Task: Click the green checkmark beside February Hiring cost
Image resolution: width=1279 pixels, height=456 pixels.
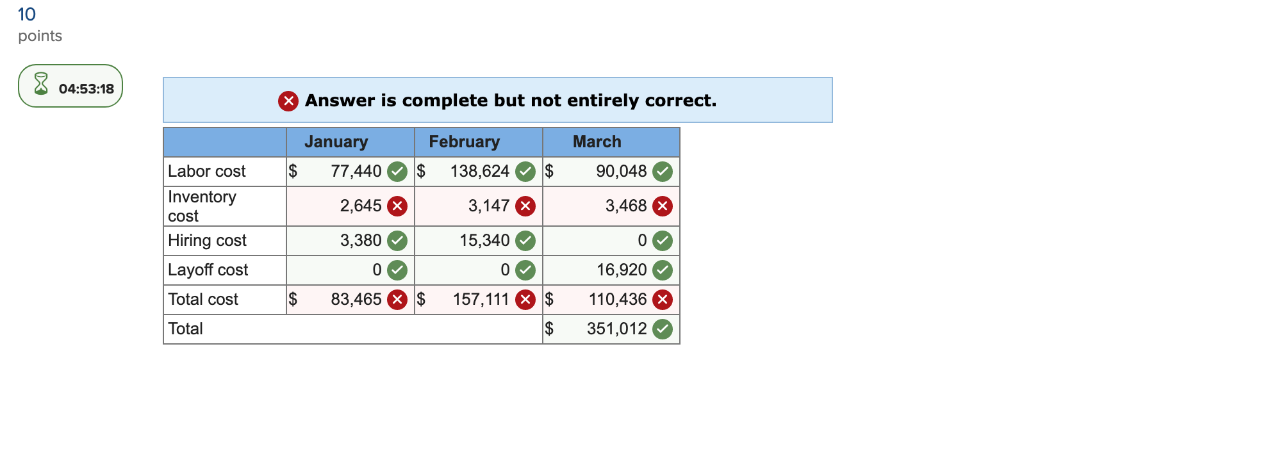Action: coord(525,241)
